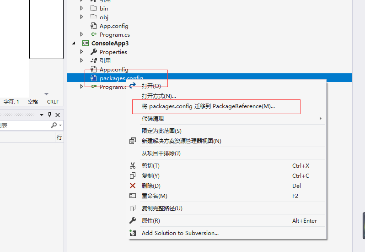Click the 字符: 1 status text

(11, 102)
